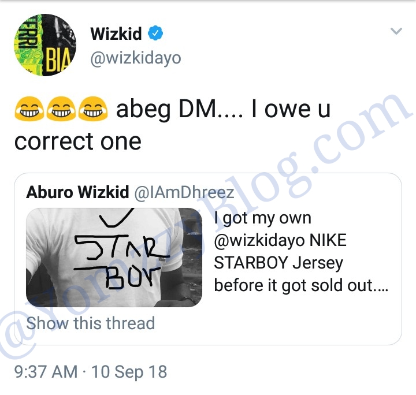Click the '10 Sep 18' date

pos(129,372)
